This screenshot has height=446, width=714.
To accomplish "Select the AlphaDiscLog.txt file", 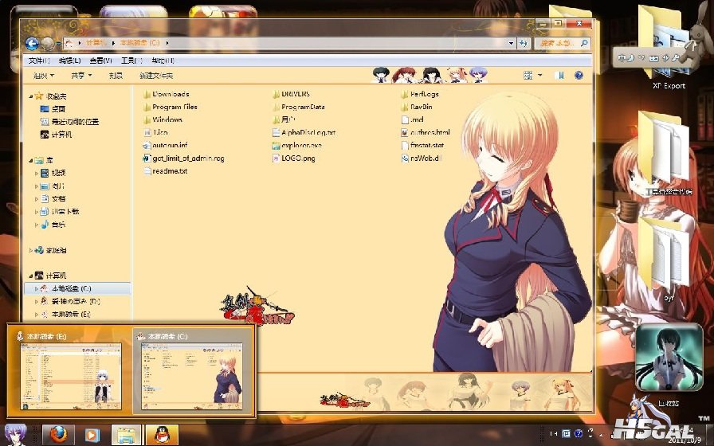I will (x=304, y=132).
